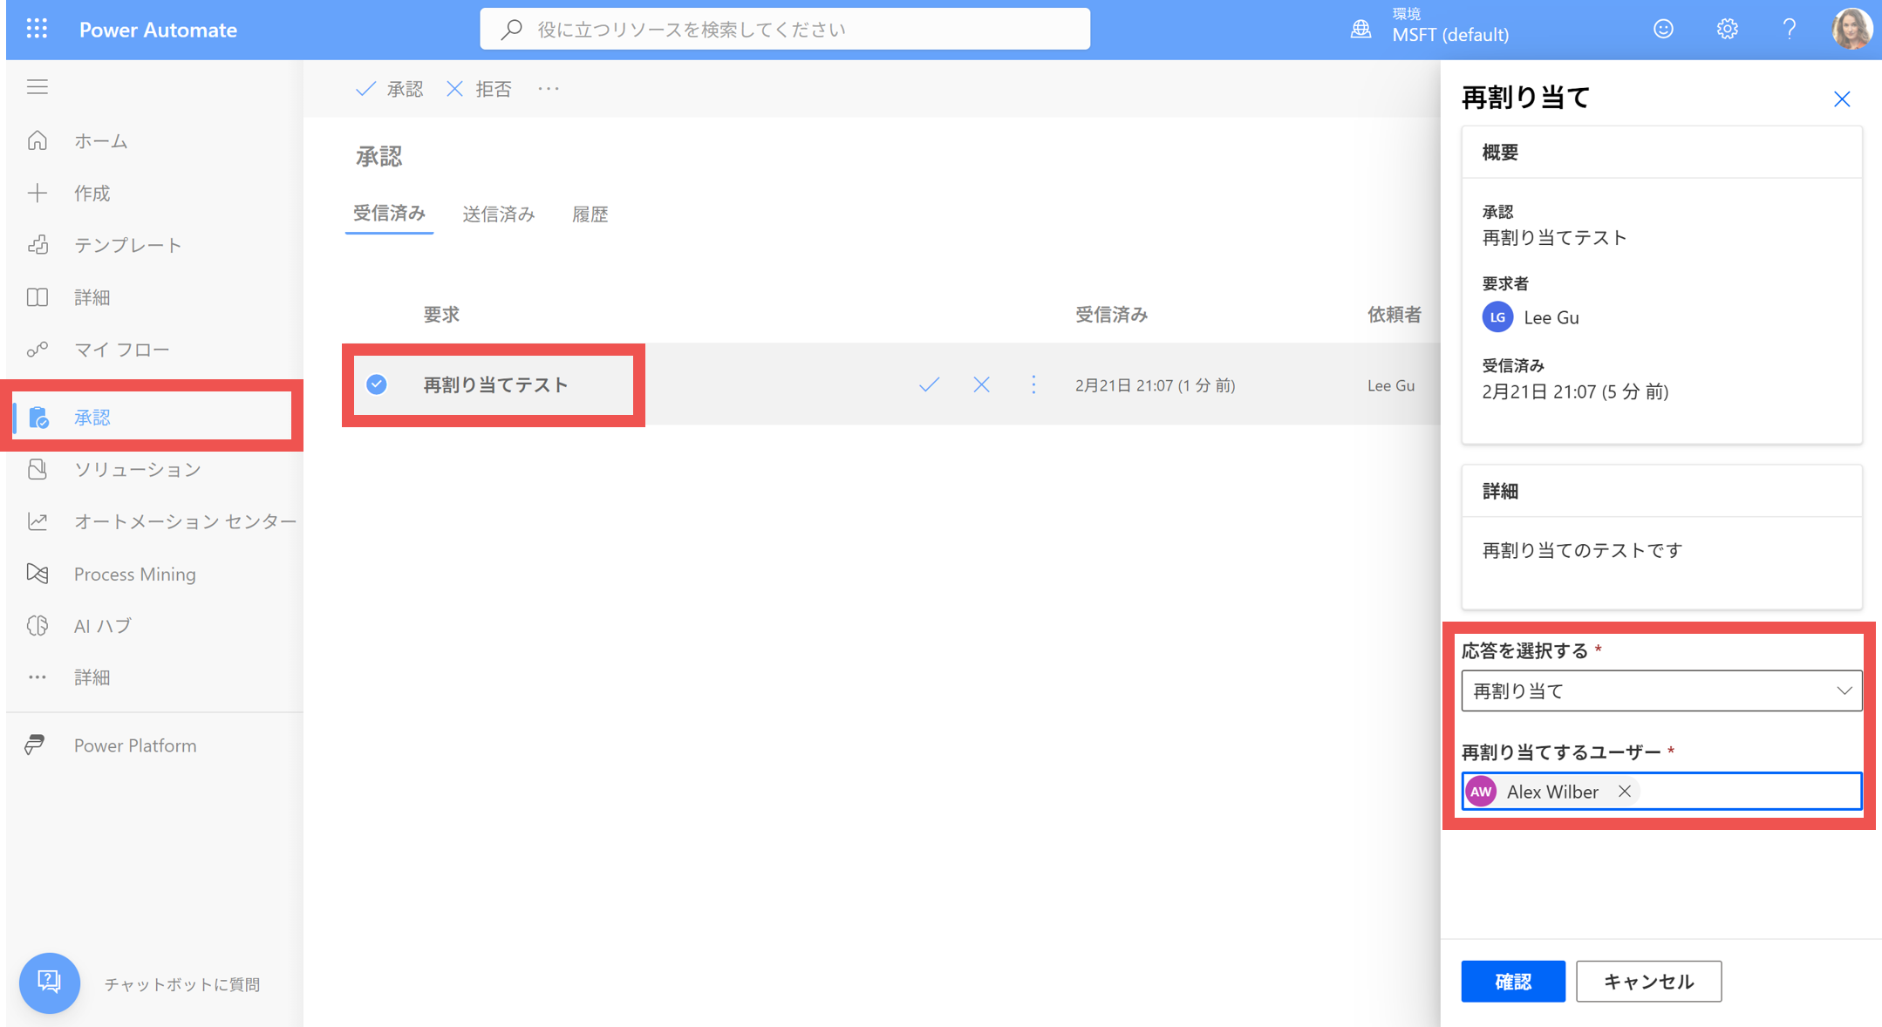Screen dimensions: 1882x1027
Task: Open the Microsoft app launcher grid
Action: pos(37,29)
